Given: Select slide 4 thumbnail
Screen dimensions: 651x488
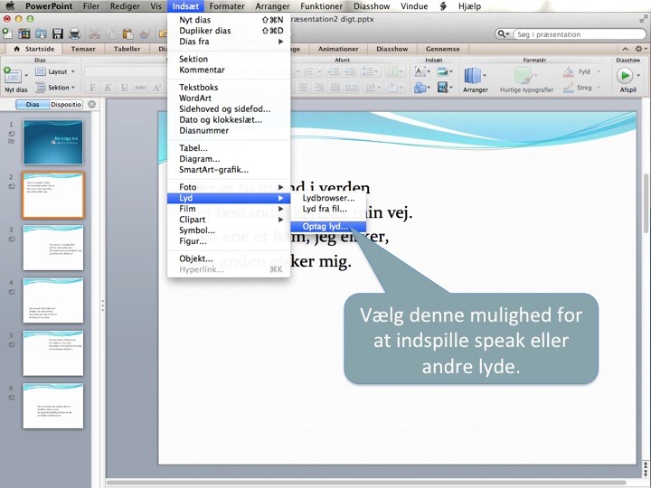Looking at the screenshot, I should (53, 300).
